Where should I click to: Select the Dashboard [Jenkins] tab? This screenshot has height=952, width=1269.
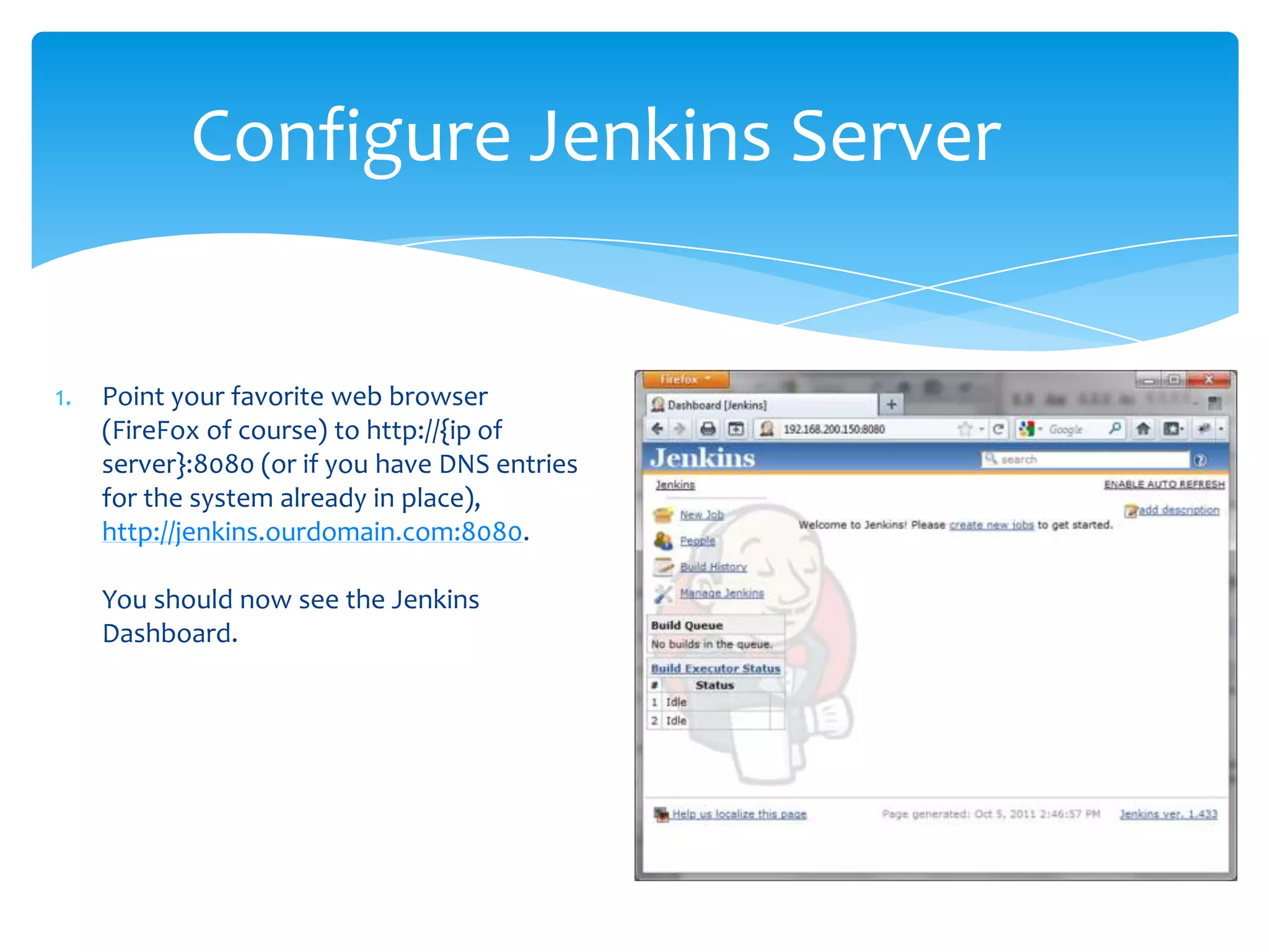pos(762,405)
